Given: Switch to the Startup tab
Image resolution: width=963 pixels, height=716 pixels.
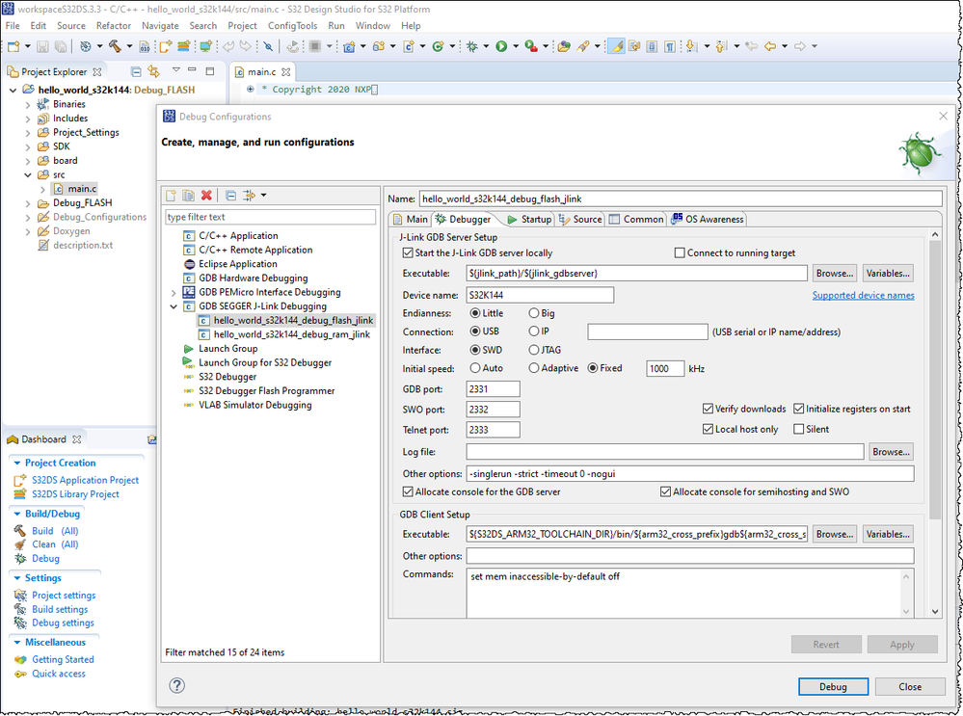Looking at the screenshot, I should pos(529,219).
